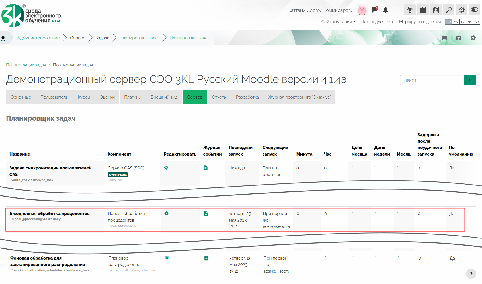Click the breadcrumb bar block-drawer icon
Viewport: 482px width, 284px height.
pos(444,38)
